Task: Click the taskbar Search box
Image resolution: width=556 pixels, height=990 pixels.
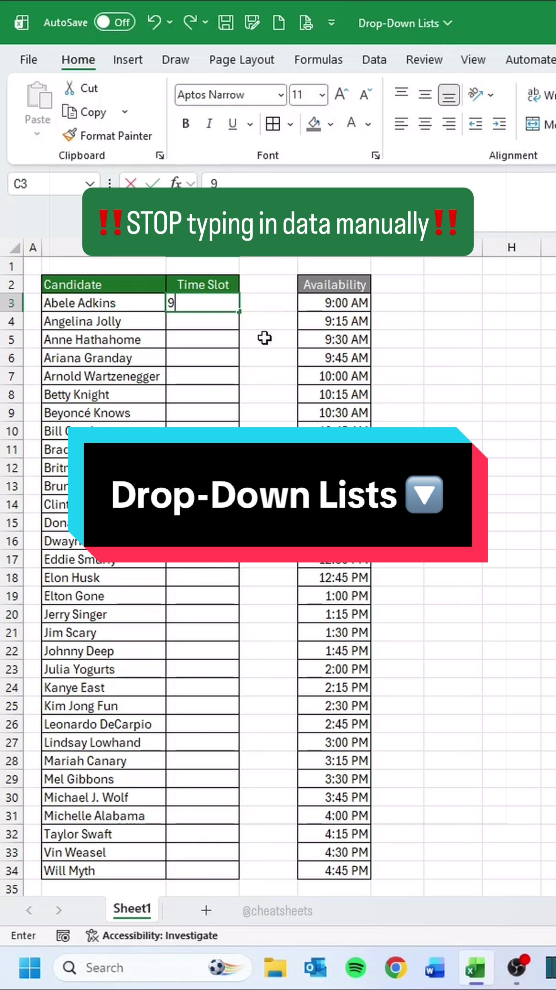Action: click(x=152, y=968)
